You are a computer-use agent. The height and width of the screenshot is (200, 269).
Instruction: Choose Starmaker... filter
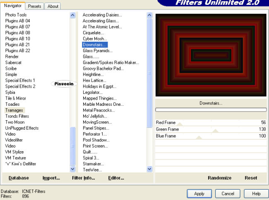coord(94,164)
